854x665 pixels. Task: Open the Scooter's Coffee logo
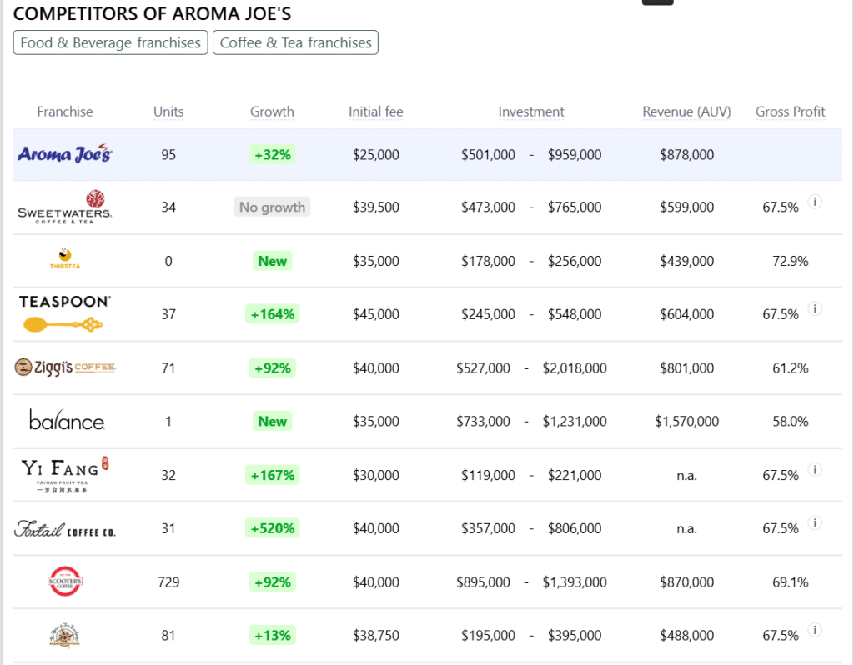65,581
